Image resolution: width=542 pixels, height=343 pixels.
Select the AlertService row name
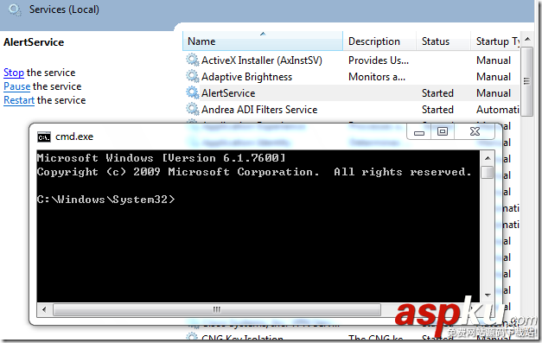click(x=228, y=93)
